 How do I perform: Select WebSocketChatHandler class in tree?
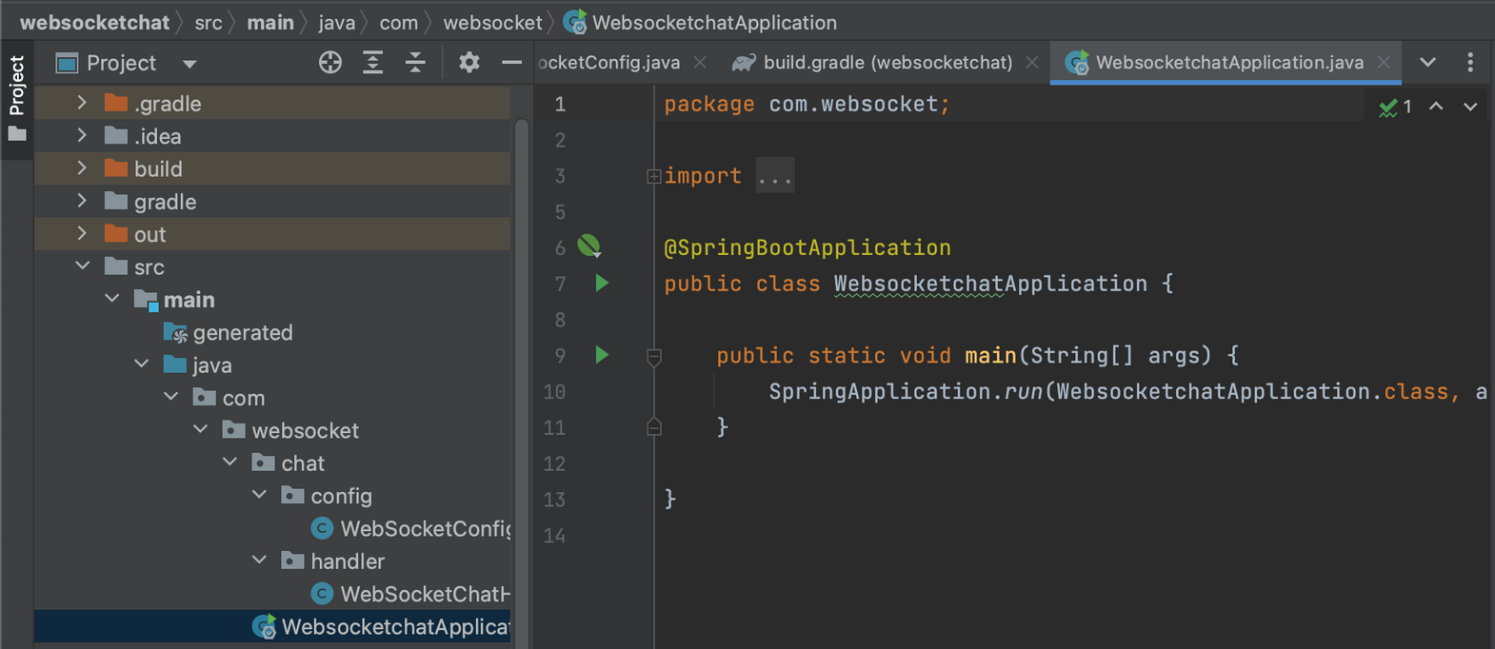click(x=411, y=594)
